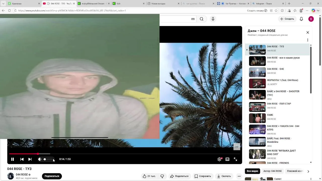The height and width of the screenshot is (181, 322).
Task: Start voice search with microphone icon
Action: 213,19
